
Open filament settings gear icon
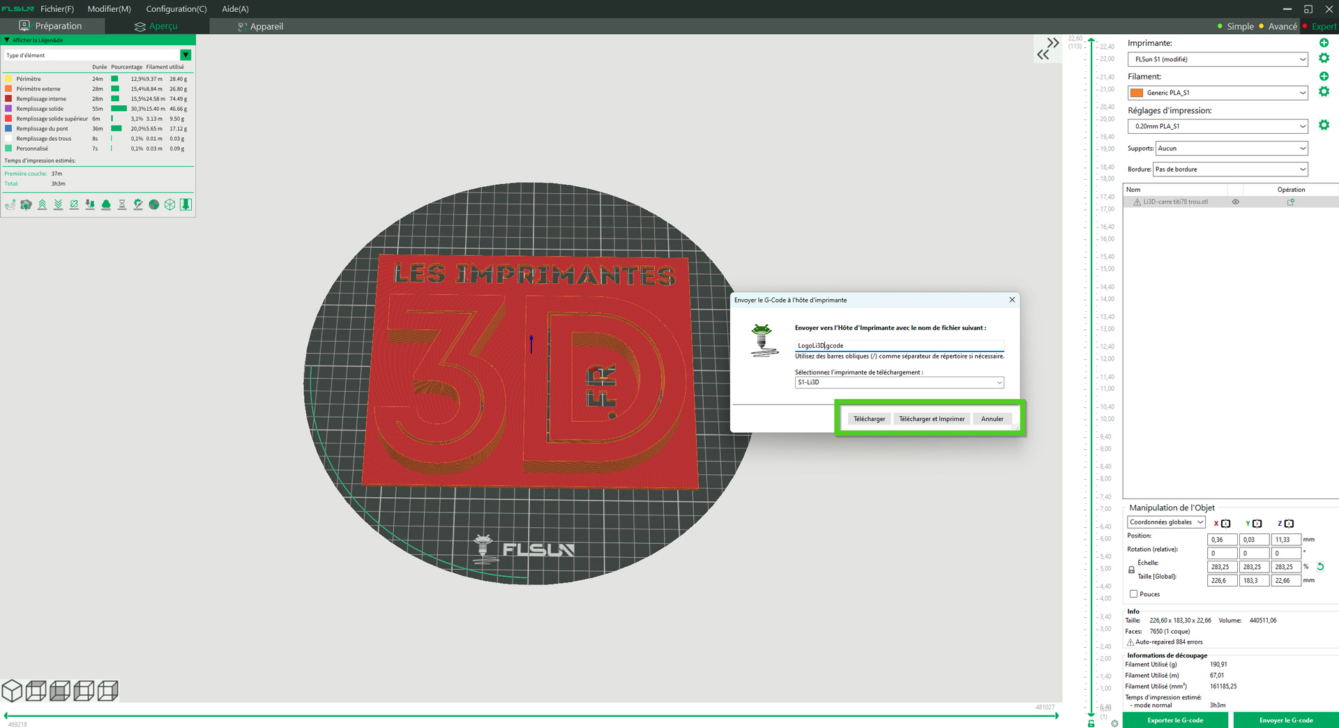click(1324, 91)
